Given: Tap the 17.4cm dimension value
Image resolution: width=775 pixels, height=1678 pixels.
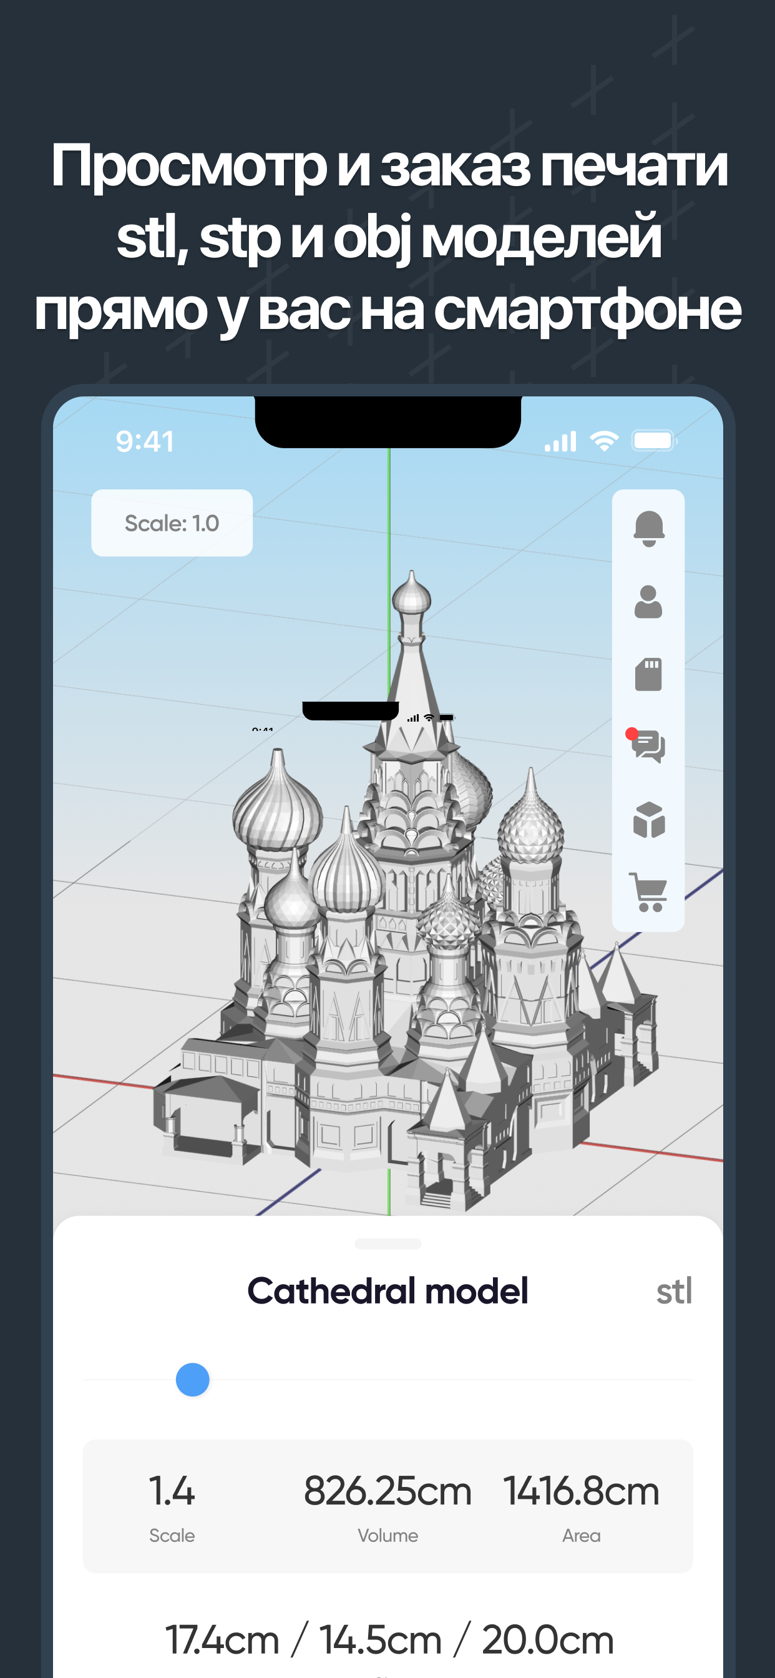Looking at the screenshot, I should tap(222, 1639).
